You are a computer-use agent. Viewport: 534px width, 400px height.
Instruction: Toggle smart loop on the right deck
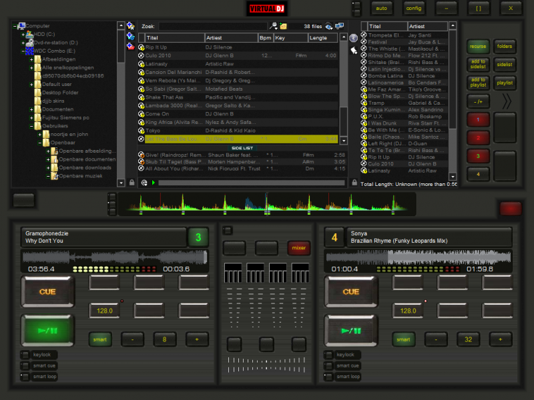tap(329, 377)
